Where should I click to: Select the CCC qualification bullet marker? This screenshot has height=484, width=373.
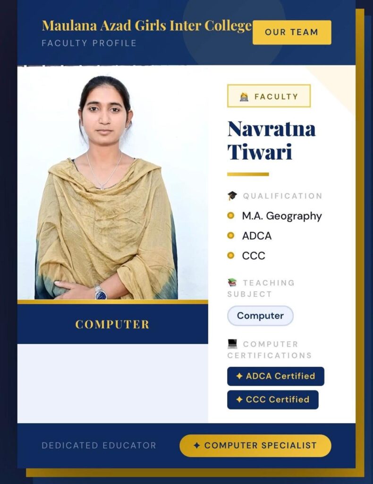click(230, 255)
